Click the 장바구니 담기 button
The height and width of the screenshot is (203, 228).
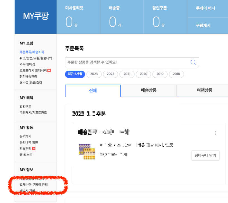click(205, 156)
